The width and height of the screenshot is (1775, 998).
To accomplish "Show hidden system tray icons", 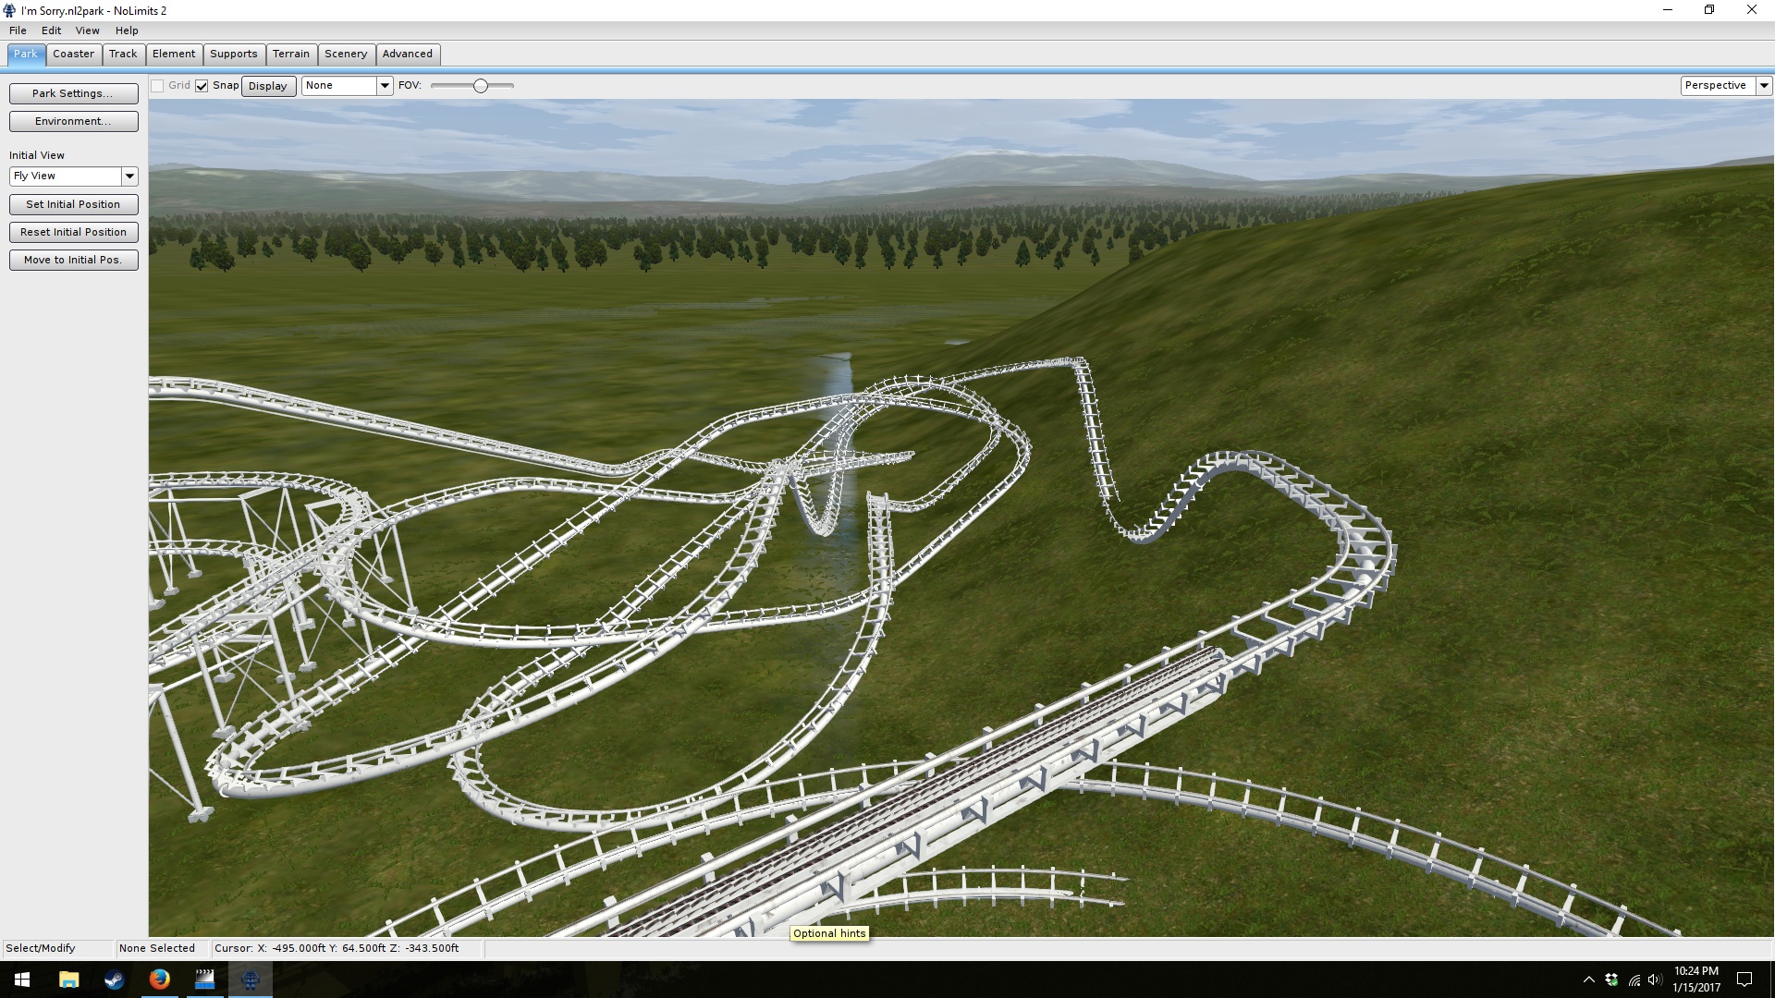I will pos(1588,980).
